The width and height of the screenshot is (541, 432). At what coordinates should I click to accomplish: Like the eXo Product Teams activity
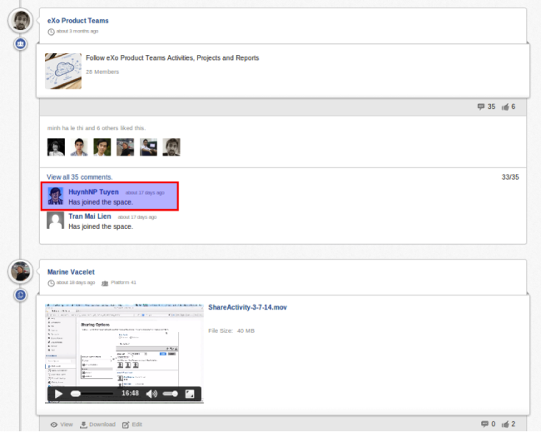coord(505,107)
